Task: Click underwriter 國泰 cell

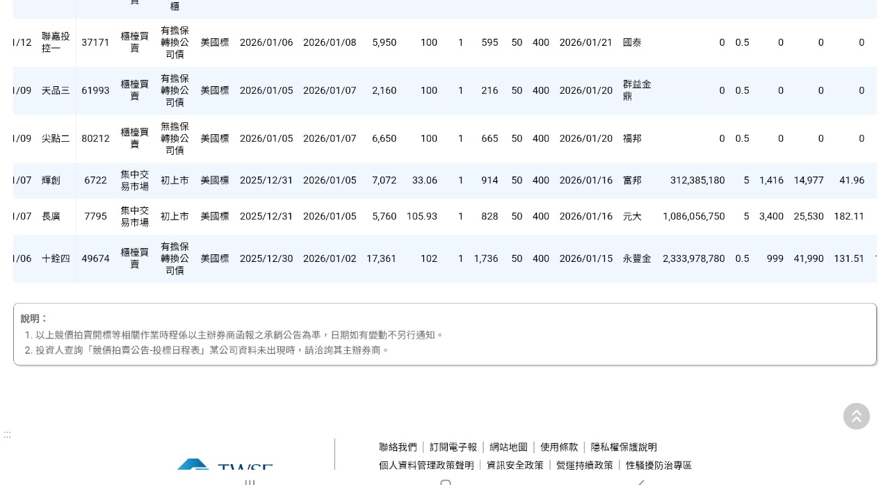Action: (632, 42)
